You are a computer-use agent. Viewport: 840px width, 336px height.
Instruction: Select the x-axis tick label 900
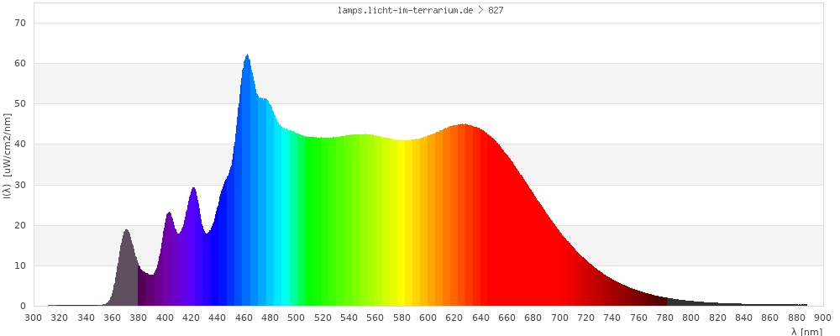tap(822, 318)
